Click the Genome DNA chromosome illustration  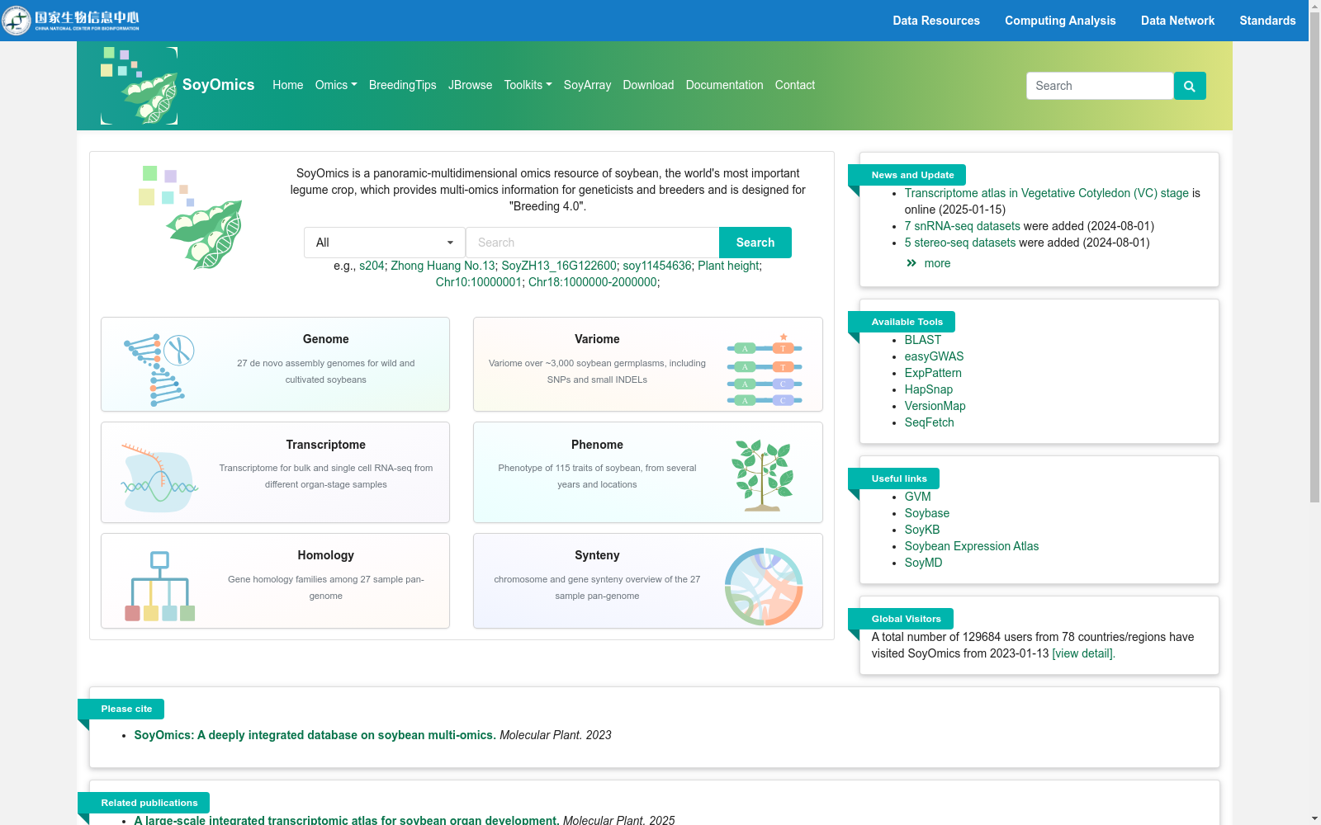click(x=159, y=370)
